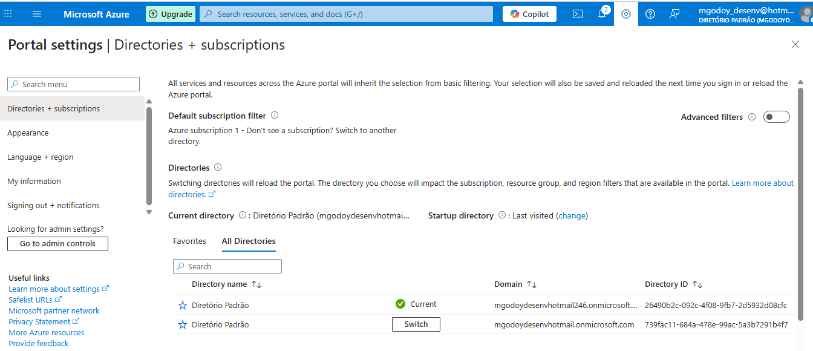The width and height of the screenshot is (813, 351).
Task: Click Default subscription filter info icon
Action: [x=275, y=115]
